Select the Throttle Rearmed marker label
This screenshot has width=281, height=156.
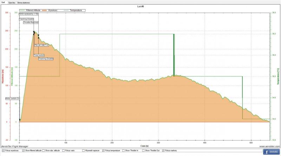tap(31, 22)
